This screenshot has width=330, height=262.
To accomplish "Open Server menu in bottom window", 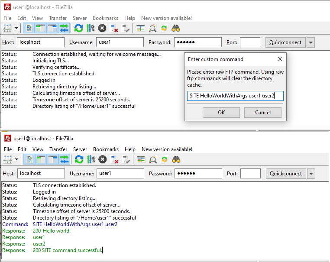I will (80, 149).
